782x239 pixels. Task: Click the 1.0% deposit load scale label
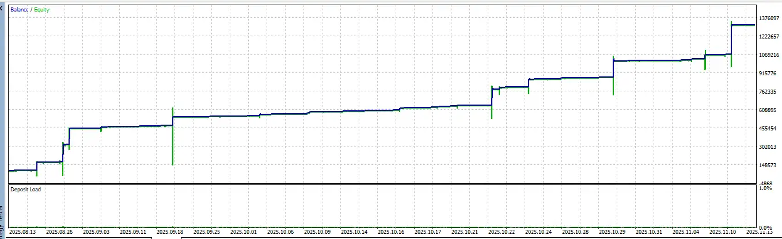coord(765,188)
